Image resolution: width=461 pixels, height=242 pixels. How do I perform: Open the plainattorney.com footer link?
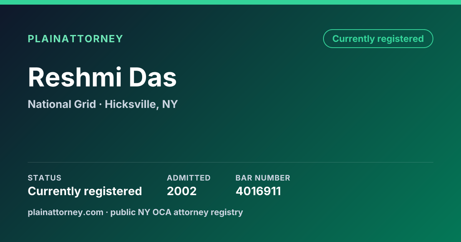(66, 212)
